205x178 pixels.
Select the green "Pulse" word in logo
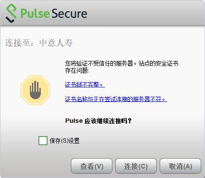pyautogui.click(x=35, y=13)
